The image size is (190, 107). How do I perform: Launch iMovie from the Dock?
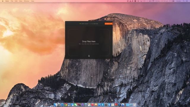coord(83,105)
